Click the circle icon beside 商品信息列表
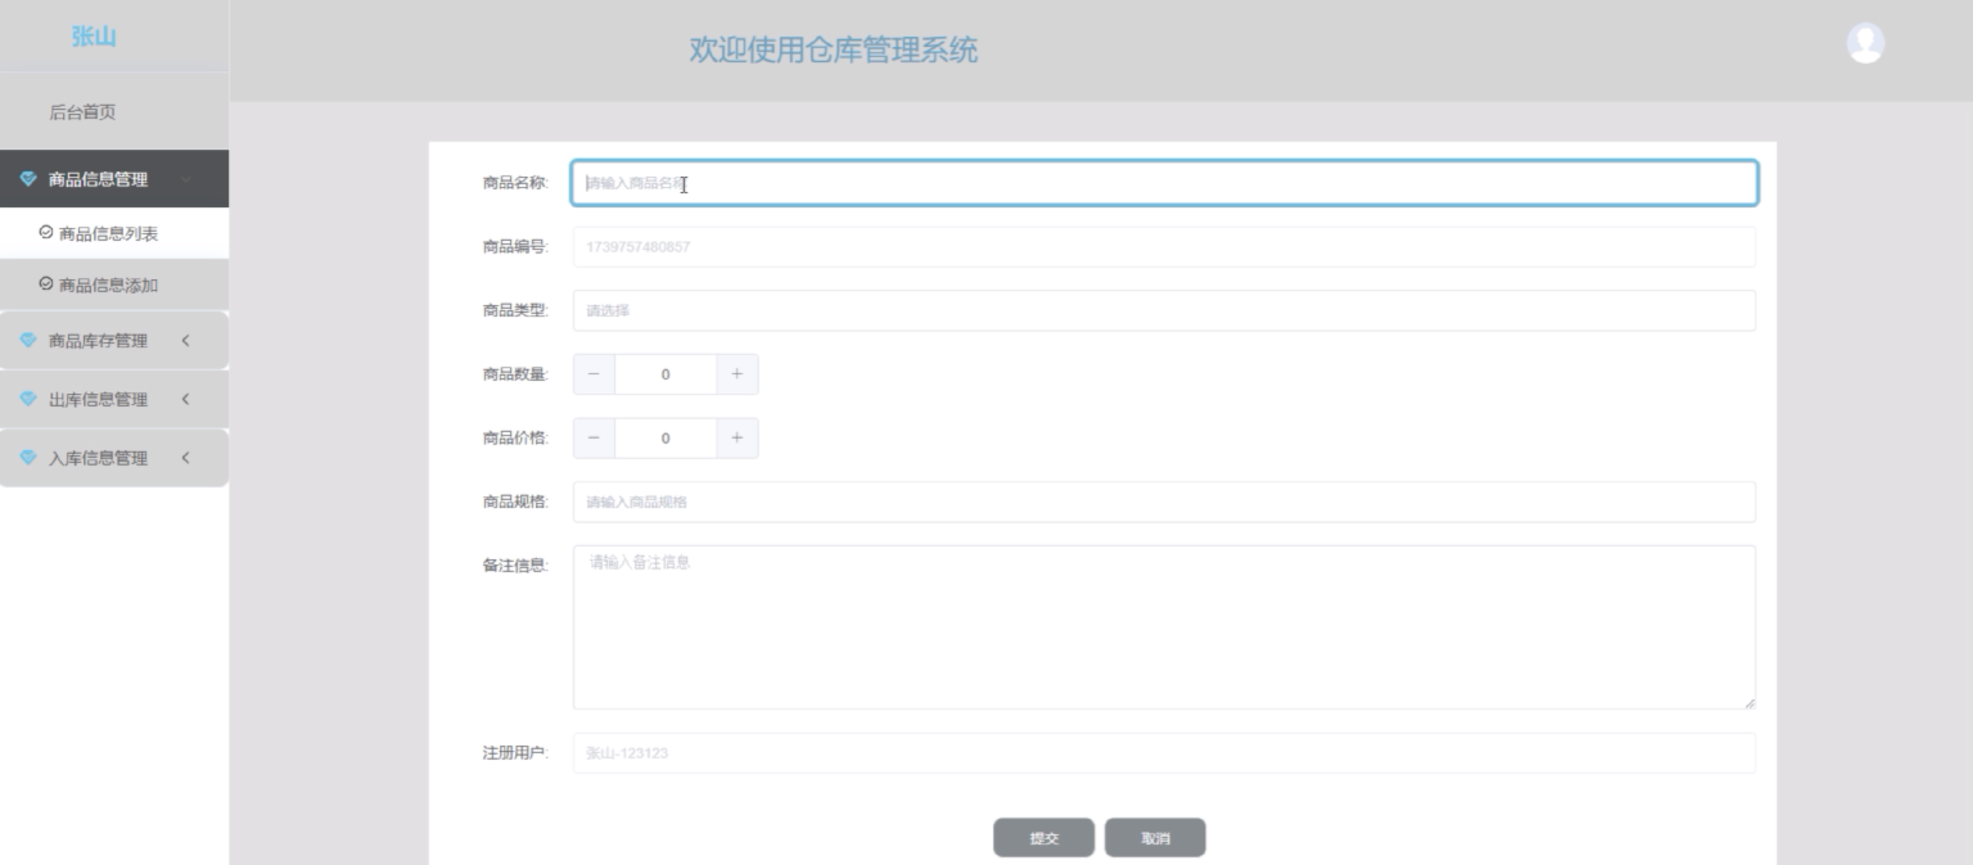Screen dimensions: 1973x865 coord(46,232)
